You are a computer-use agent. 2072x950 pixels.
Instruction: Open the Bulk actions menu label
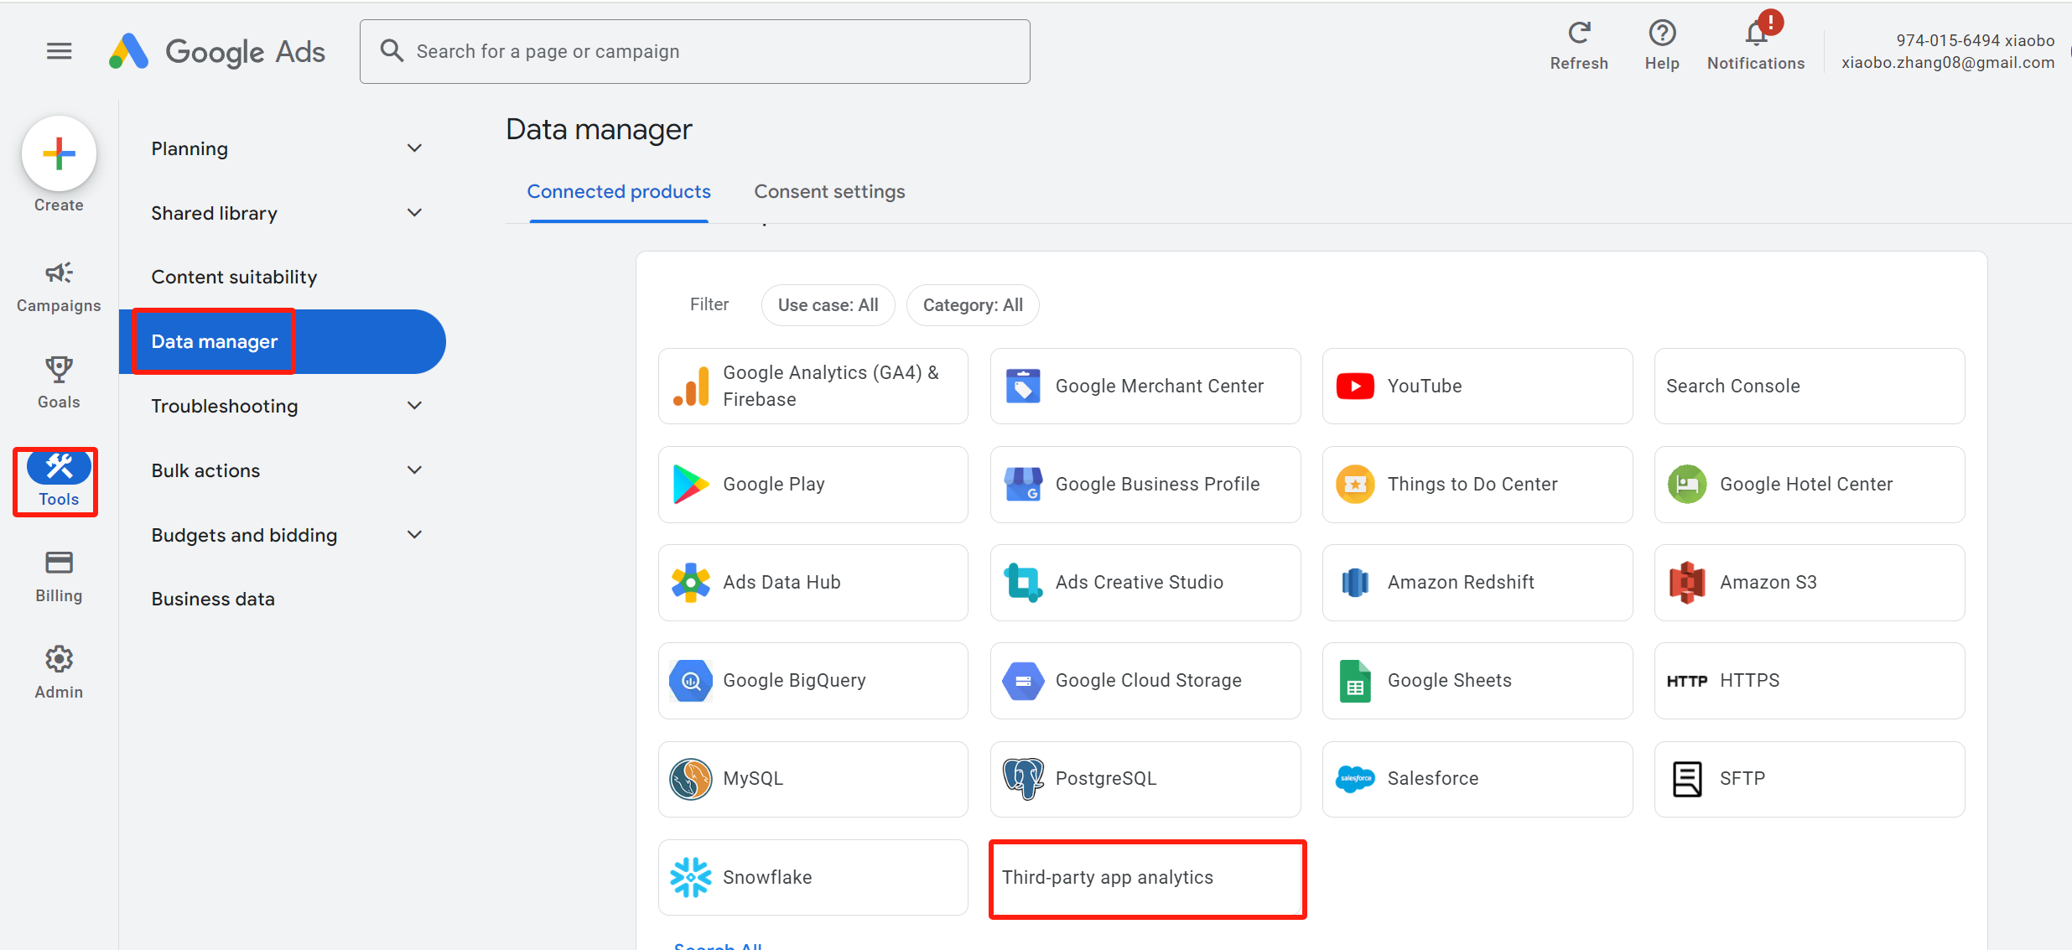coord(205,471)
